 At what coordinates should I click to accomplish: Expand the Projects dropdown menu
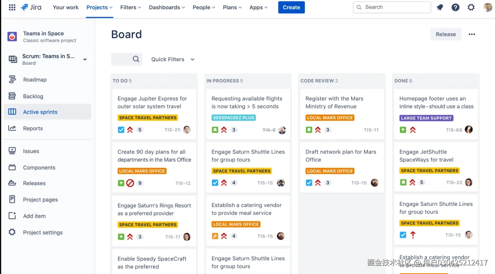(99, 7)
